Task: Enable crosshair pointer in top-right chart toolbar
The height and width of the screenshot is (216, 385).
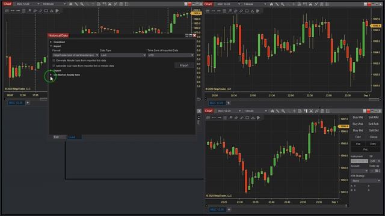Action: pyautogui.click(x=294, y=4)
